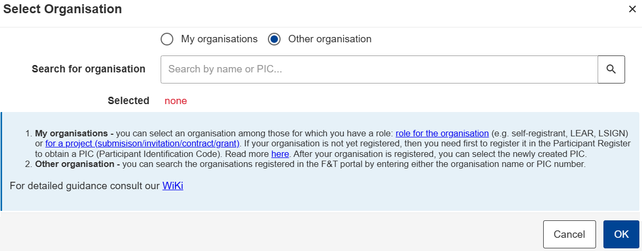This screenshot has width=642, height=251.
Task: Click the "Select Organisation" dialog title
Action: [63, 9]
